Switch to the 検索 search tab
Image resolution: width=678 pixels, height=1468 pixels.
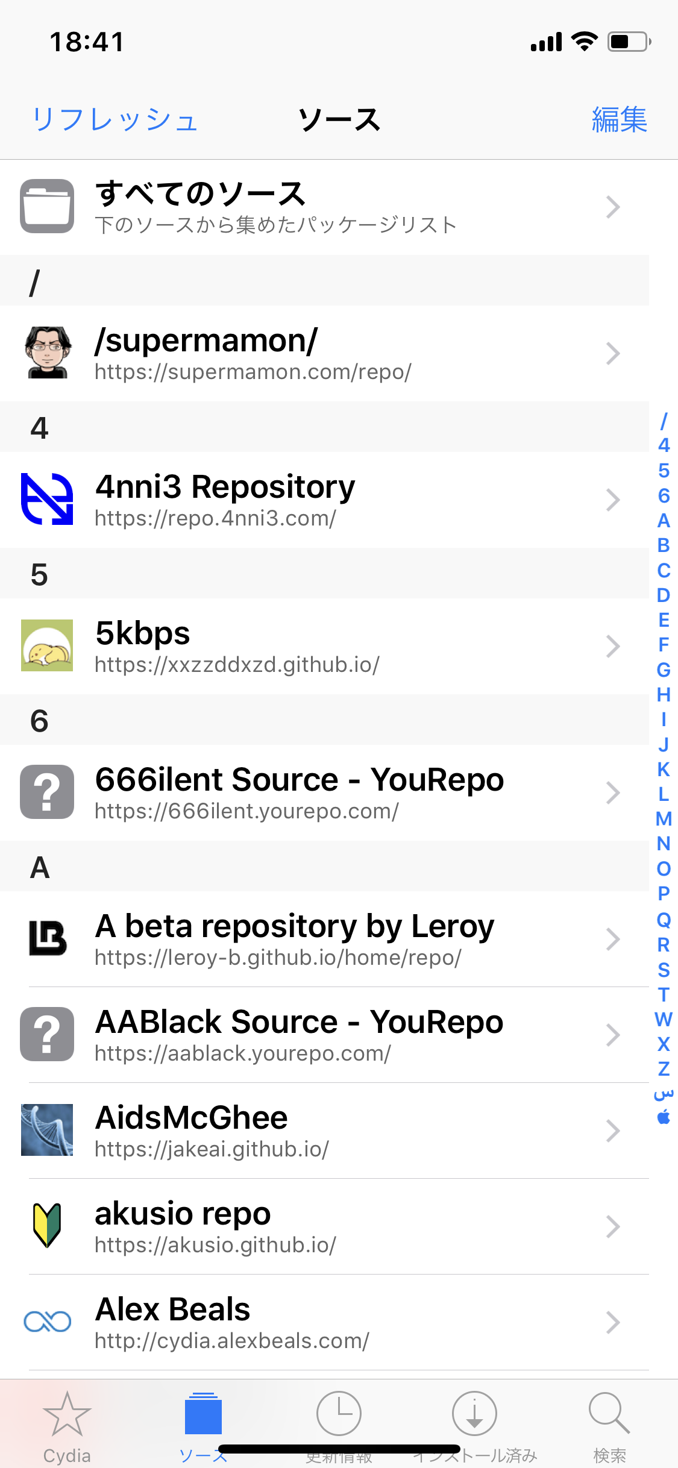[609, 1426]
